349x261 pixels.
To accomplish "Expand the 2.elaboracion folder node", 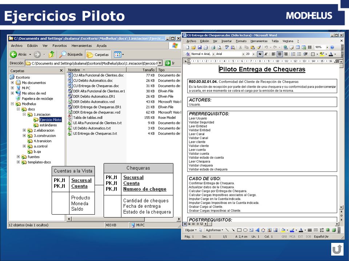I will (x=24, y=130).
